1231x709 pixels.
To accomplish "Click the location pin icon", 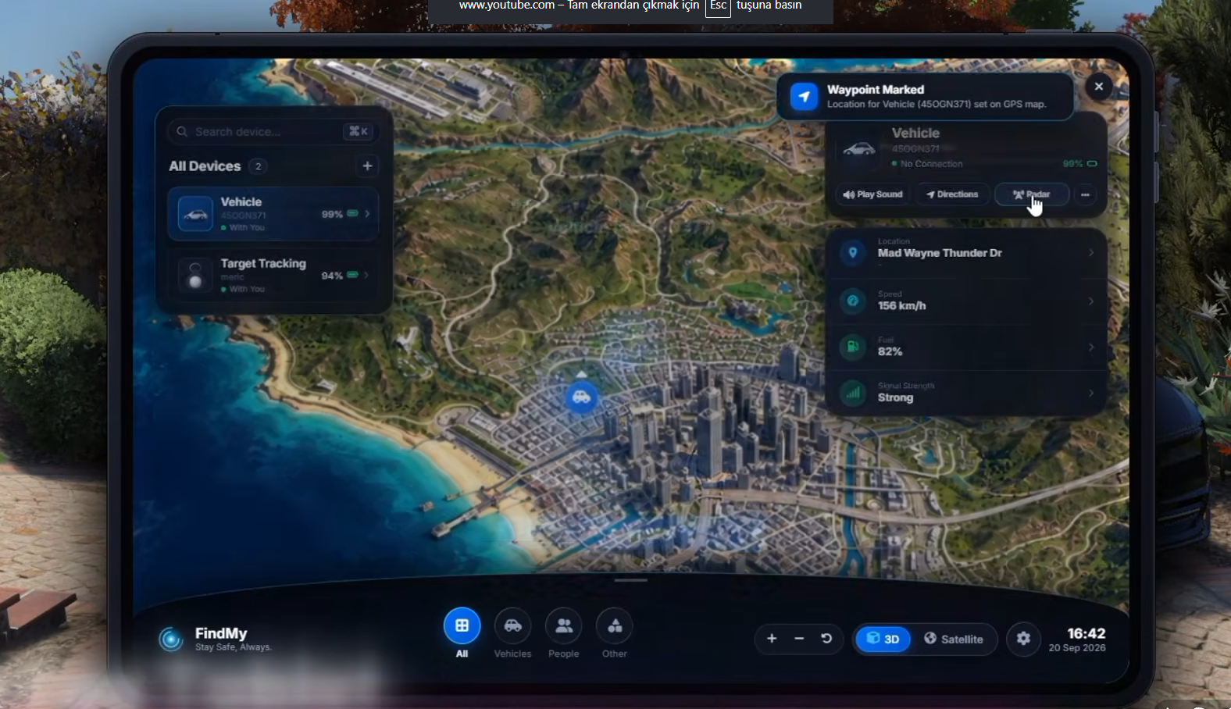I will pyautogui.click(x=853, y=252).
